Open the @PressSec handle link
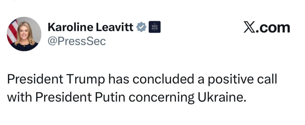Viewport: 305px width, 125px height. [77, 41]
